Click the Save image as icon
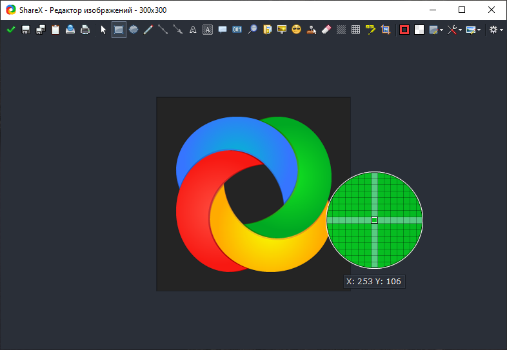507x350 pixels. pos(41,30)
